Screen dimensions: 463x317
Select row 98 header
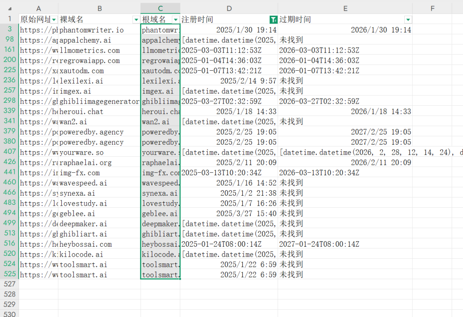pyautogui.click(x=9, y=39)
